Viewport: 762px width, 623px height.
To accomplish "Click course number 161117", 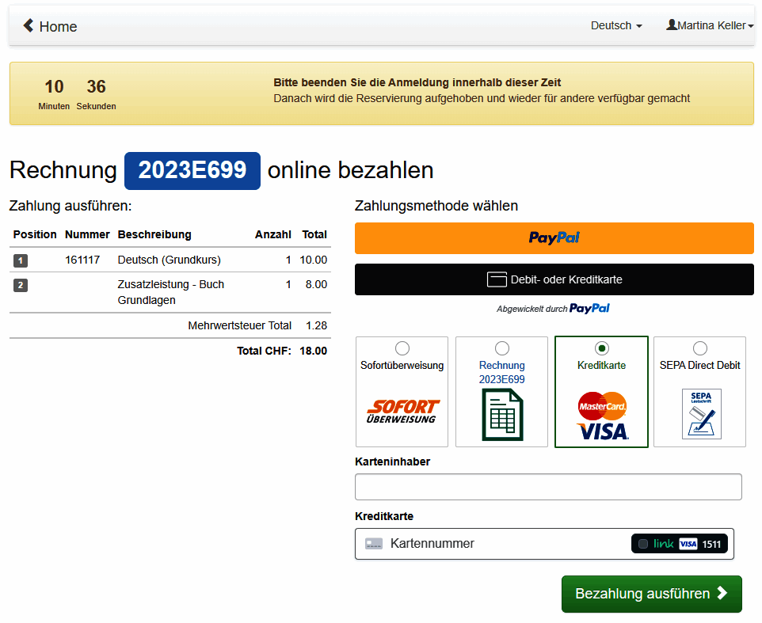I will tap(82, 260).
